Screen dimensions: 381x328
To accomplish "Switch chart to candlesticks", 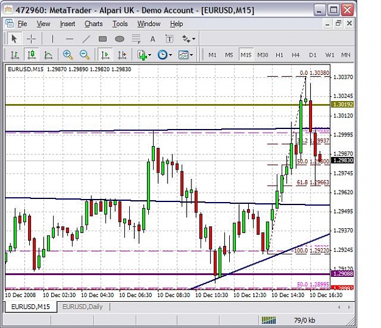I will coord(32,55).
